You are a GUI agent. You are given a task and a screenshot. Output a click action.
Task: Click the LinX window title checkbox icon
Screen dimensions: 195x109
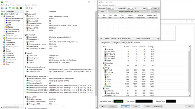99,2
